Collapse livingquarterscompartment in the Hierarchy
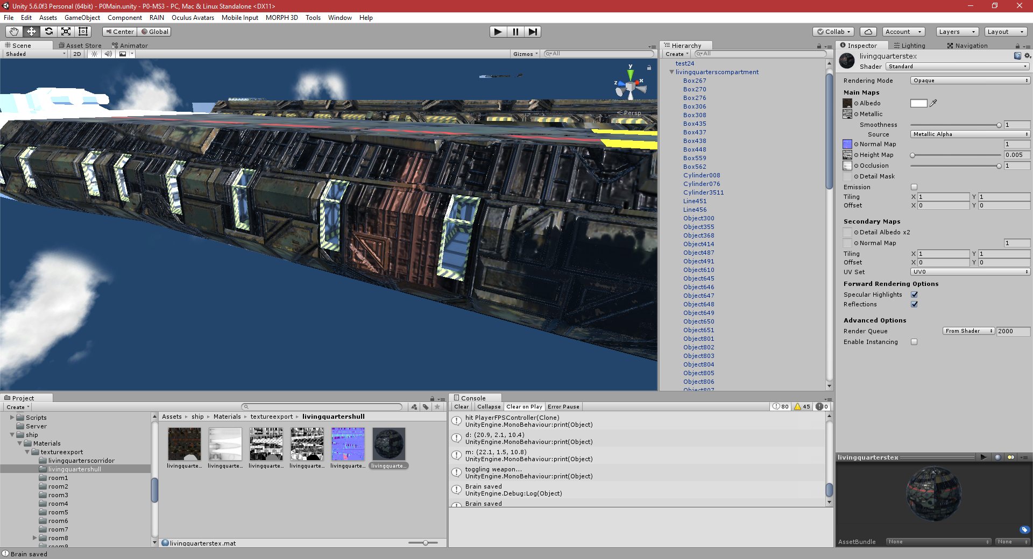 (671, 71)
